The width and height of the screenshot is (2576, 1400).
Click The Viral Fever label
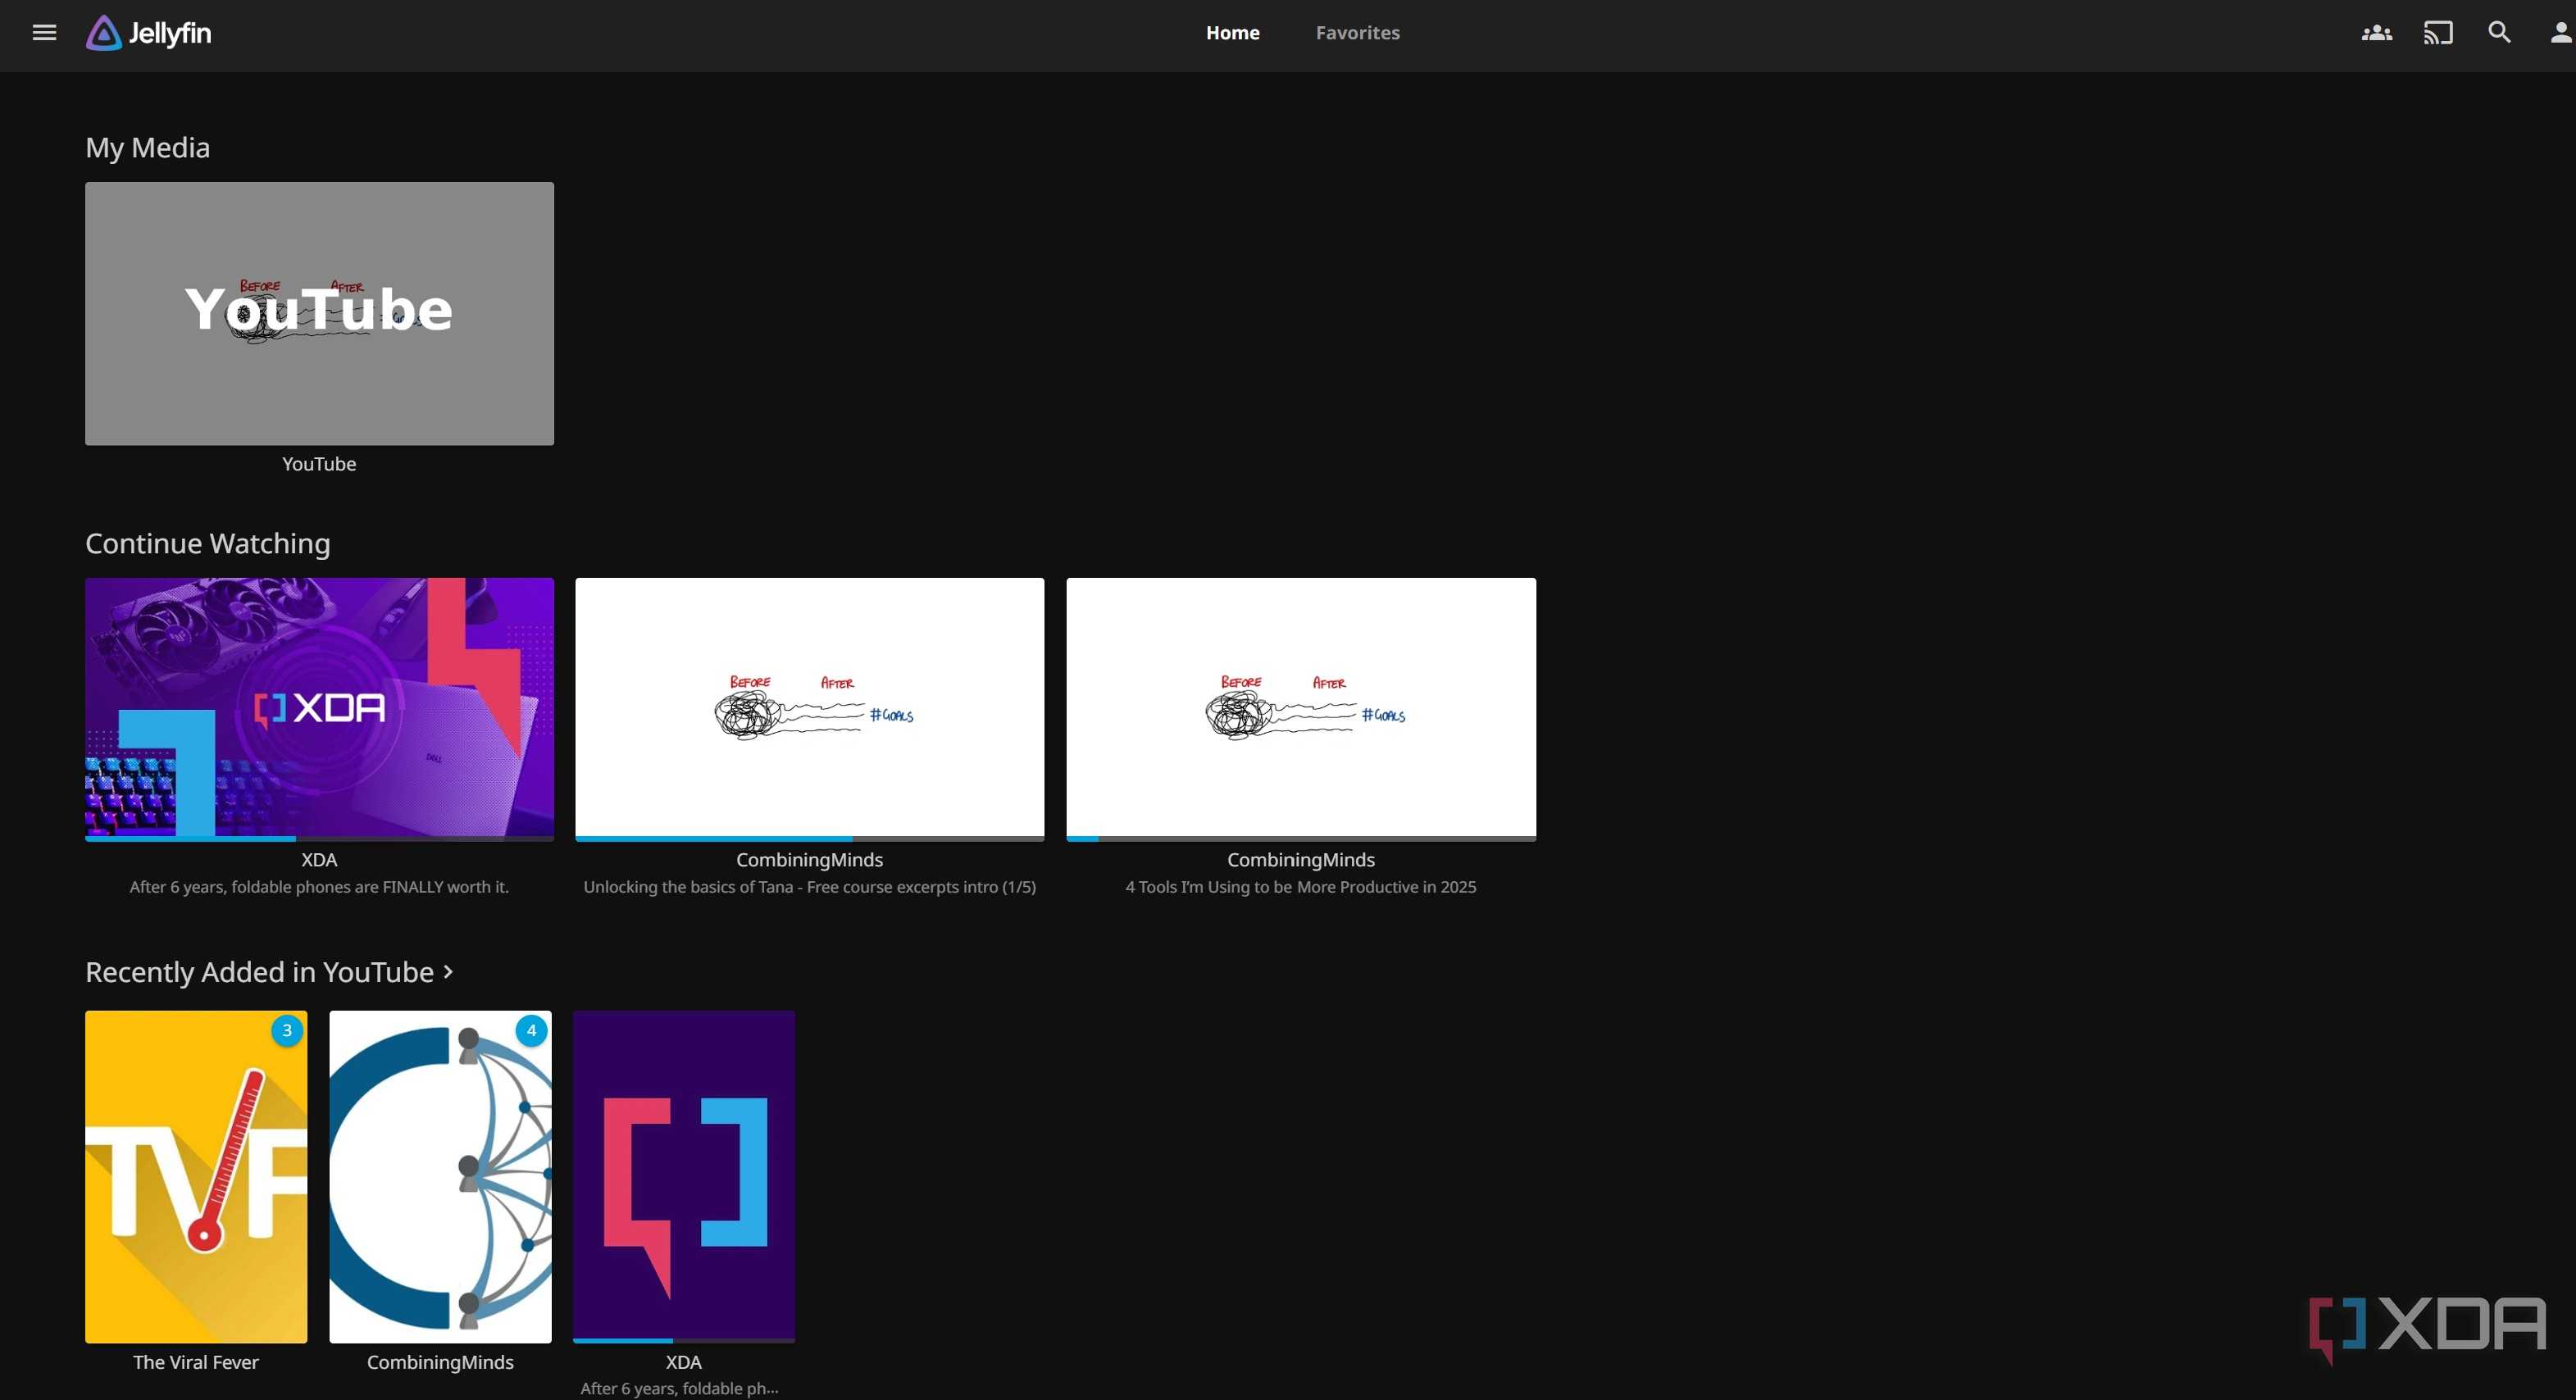tap(196, 1362)
